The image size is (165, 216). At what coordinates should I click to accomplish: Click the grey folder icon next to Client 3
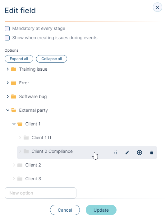point(20,179)
